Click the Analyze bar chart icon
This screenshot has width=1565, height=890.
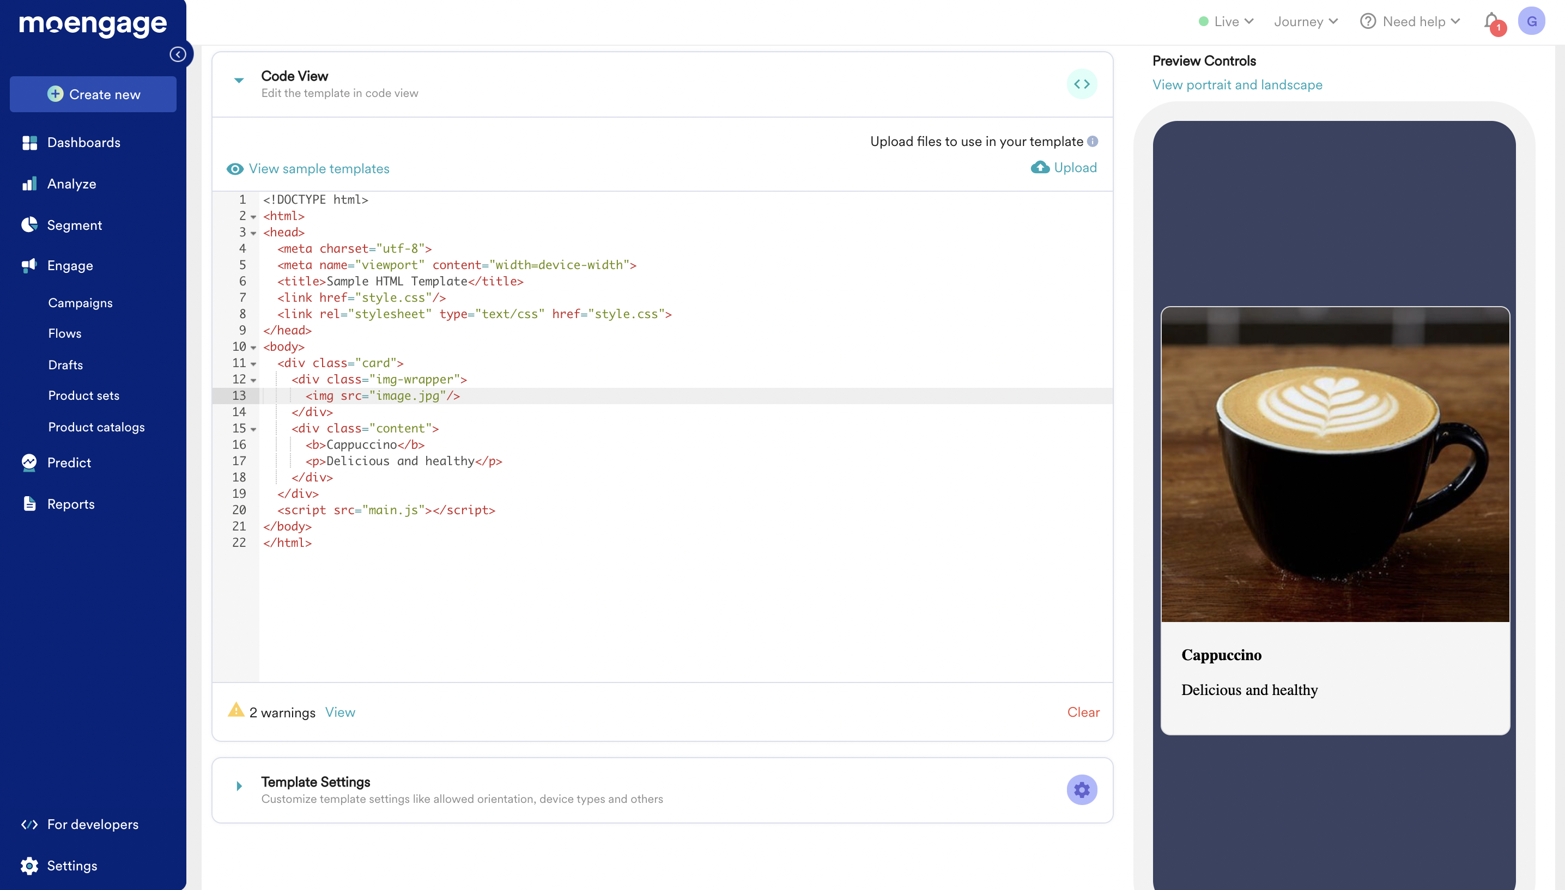click(29, 184)
